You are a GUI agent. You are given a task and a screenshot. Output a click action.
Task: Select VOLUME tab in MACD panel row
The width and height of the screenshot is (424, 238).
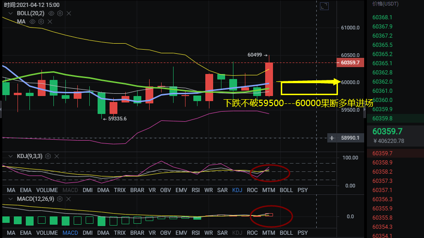47,232
